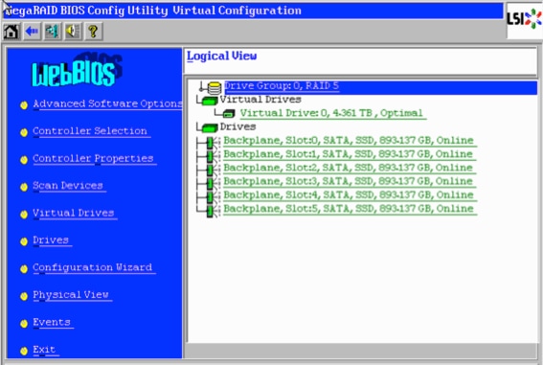
Task: Click the exit door toolbar icon
Action: coord(53,32)
